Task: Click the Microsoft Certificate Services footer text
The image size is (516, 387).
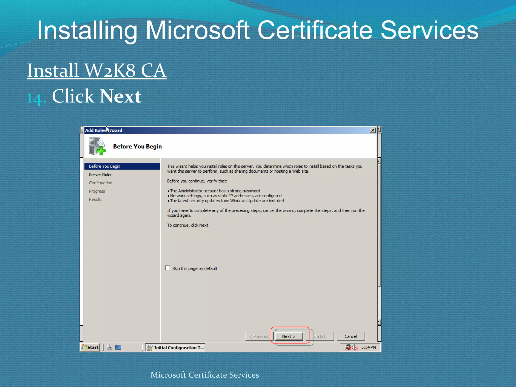Action: 205,375
